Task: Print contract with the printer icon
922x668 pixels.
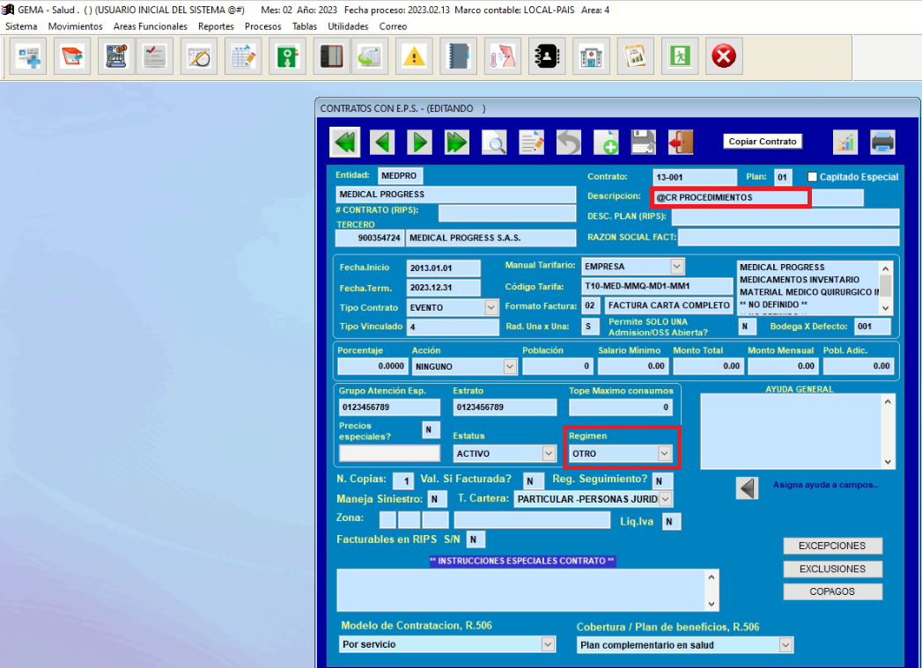Action: pos(882,143)
